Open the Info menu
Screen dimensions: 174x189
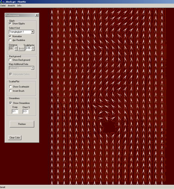tap(19, 6)
